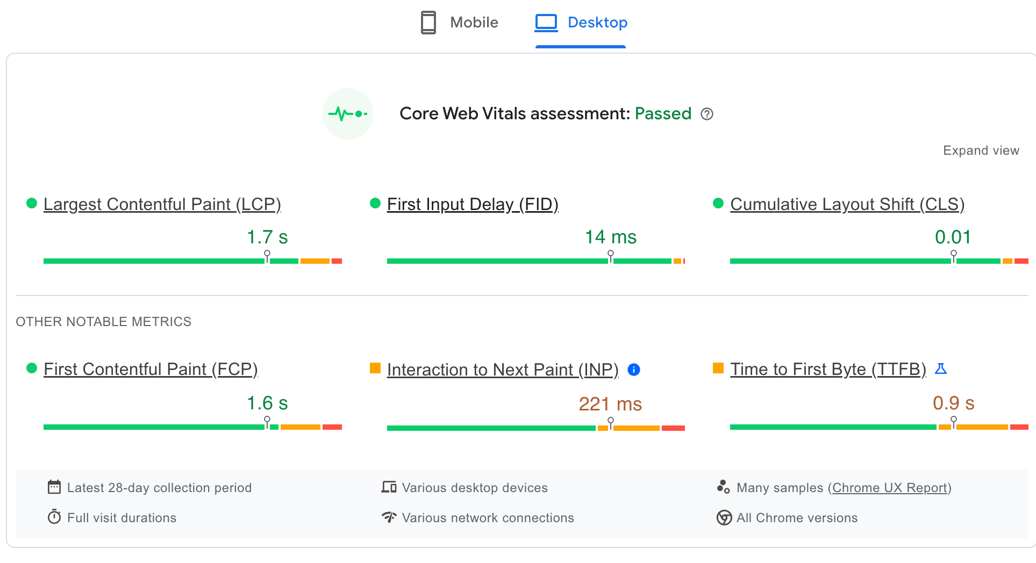Image resolution: width=1036 pixels, height=563 pixels.
Task: Open Interaction to Next Paint (INP) link
Action: [503, 370]
